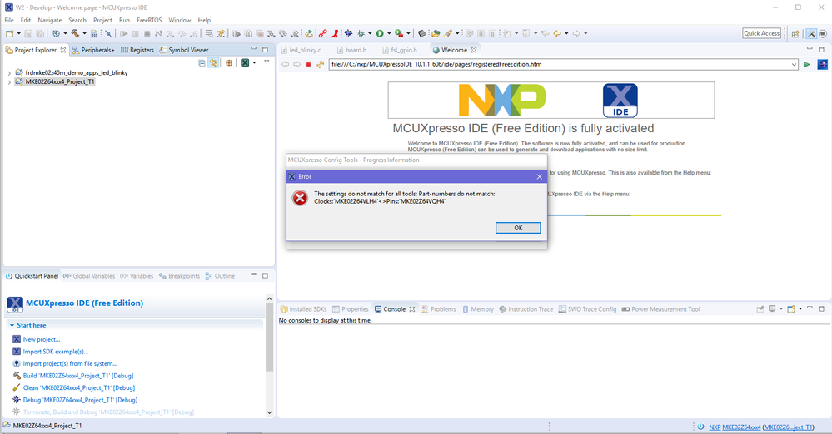Click the New project... link
Screen dimensions: 832x434
pyautogui.click(x=42, y=340)
